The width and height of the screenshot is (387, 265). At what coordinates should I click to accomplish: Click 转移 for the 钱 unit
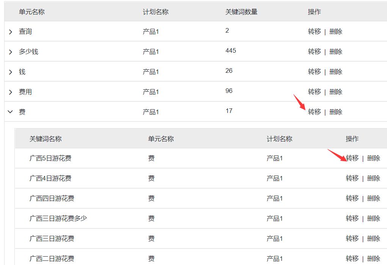coord(315,72)
